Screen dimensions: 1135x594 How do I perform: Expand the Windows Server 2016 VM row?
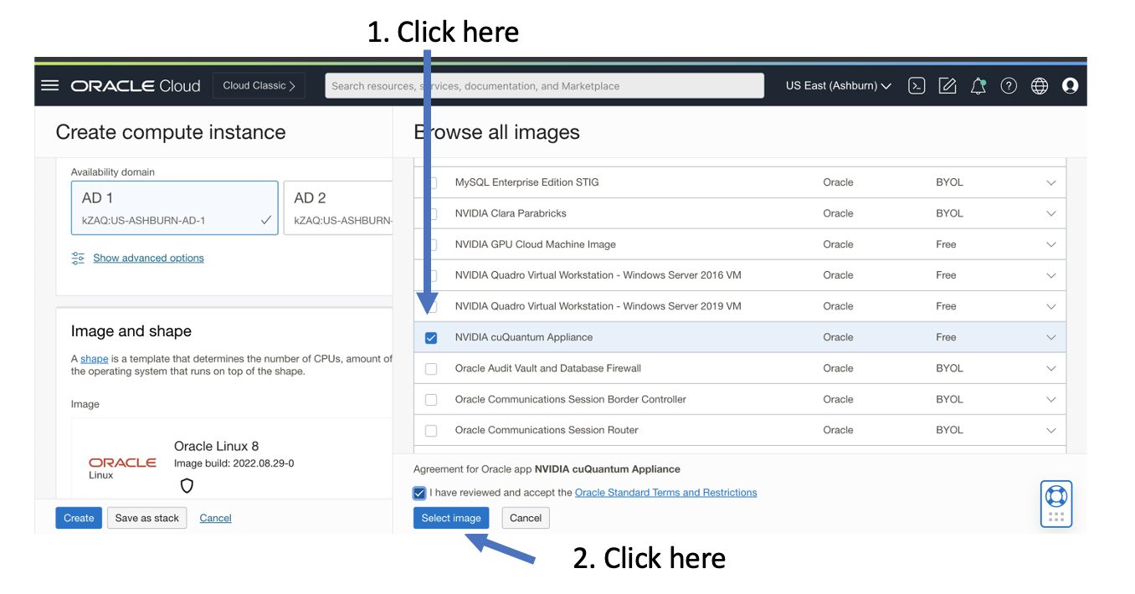pos(1051,275)
